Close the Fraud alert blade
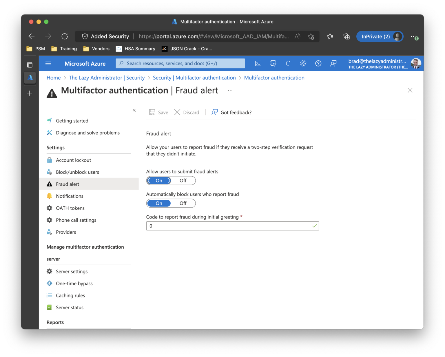This screenshot has height=357, width=445. tap(410, 90)
